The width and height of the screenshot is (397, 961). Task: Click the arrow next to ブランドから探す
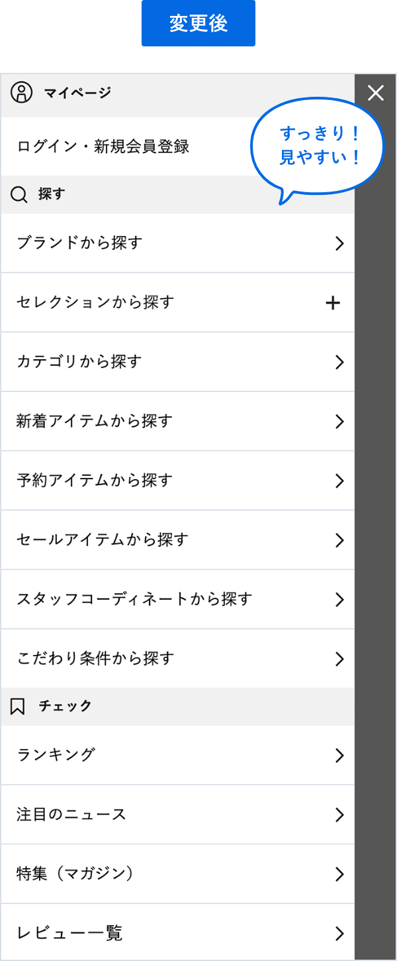pos(339,243)
